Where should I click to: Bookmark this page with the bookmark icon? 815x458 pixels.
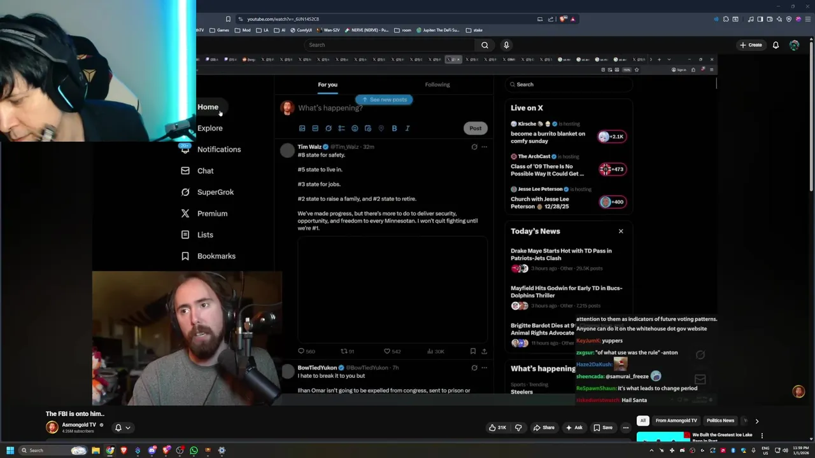tap(229, 19)
